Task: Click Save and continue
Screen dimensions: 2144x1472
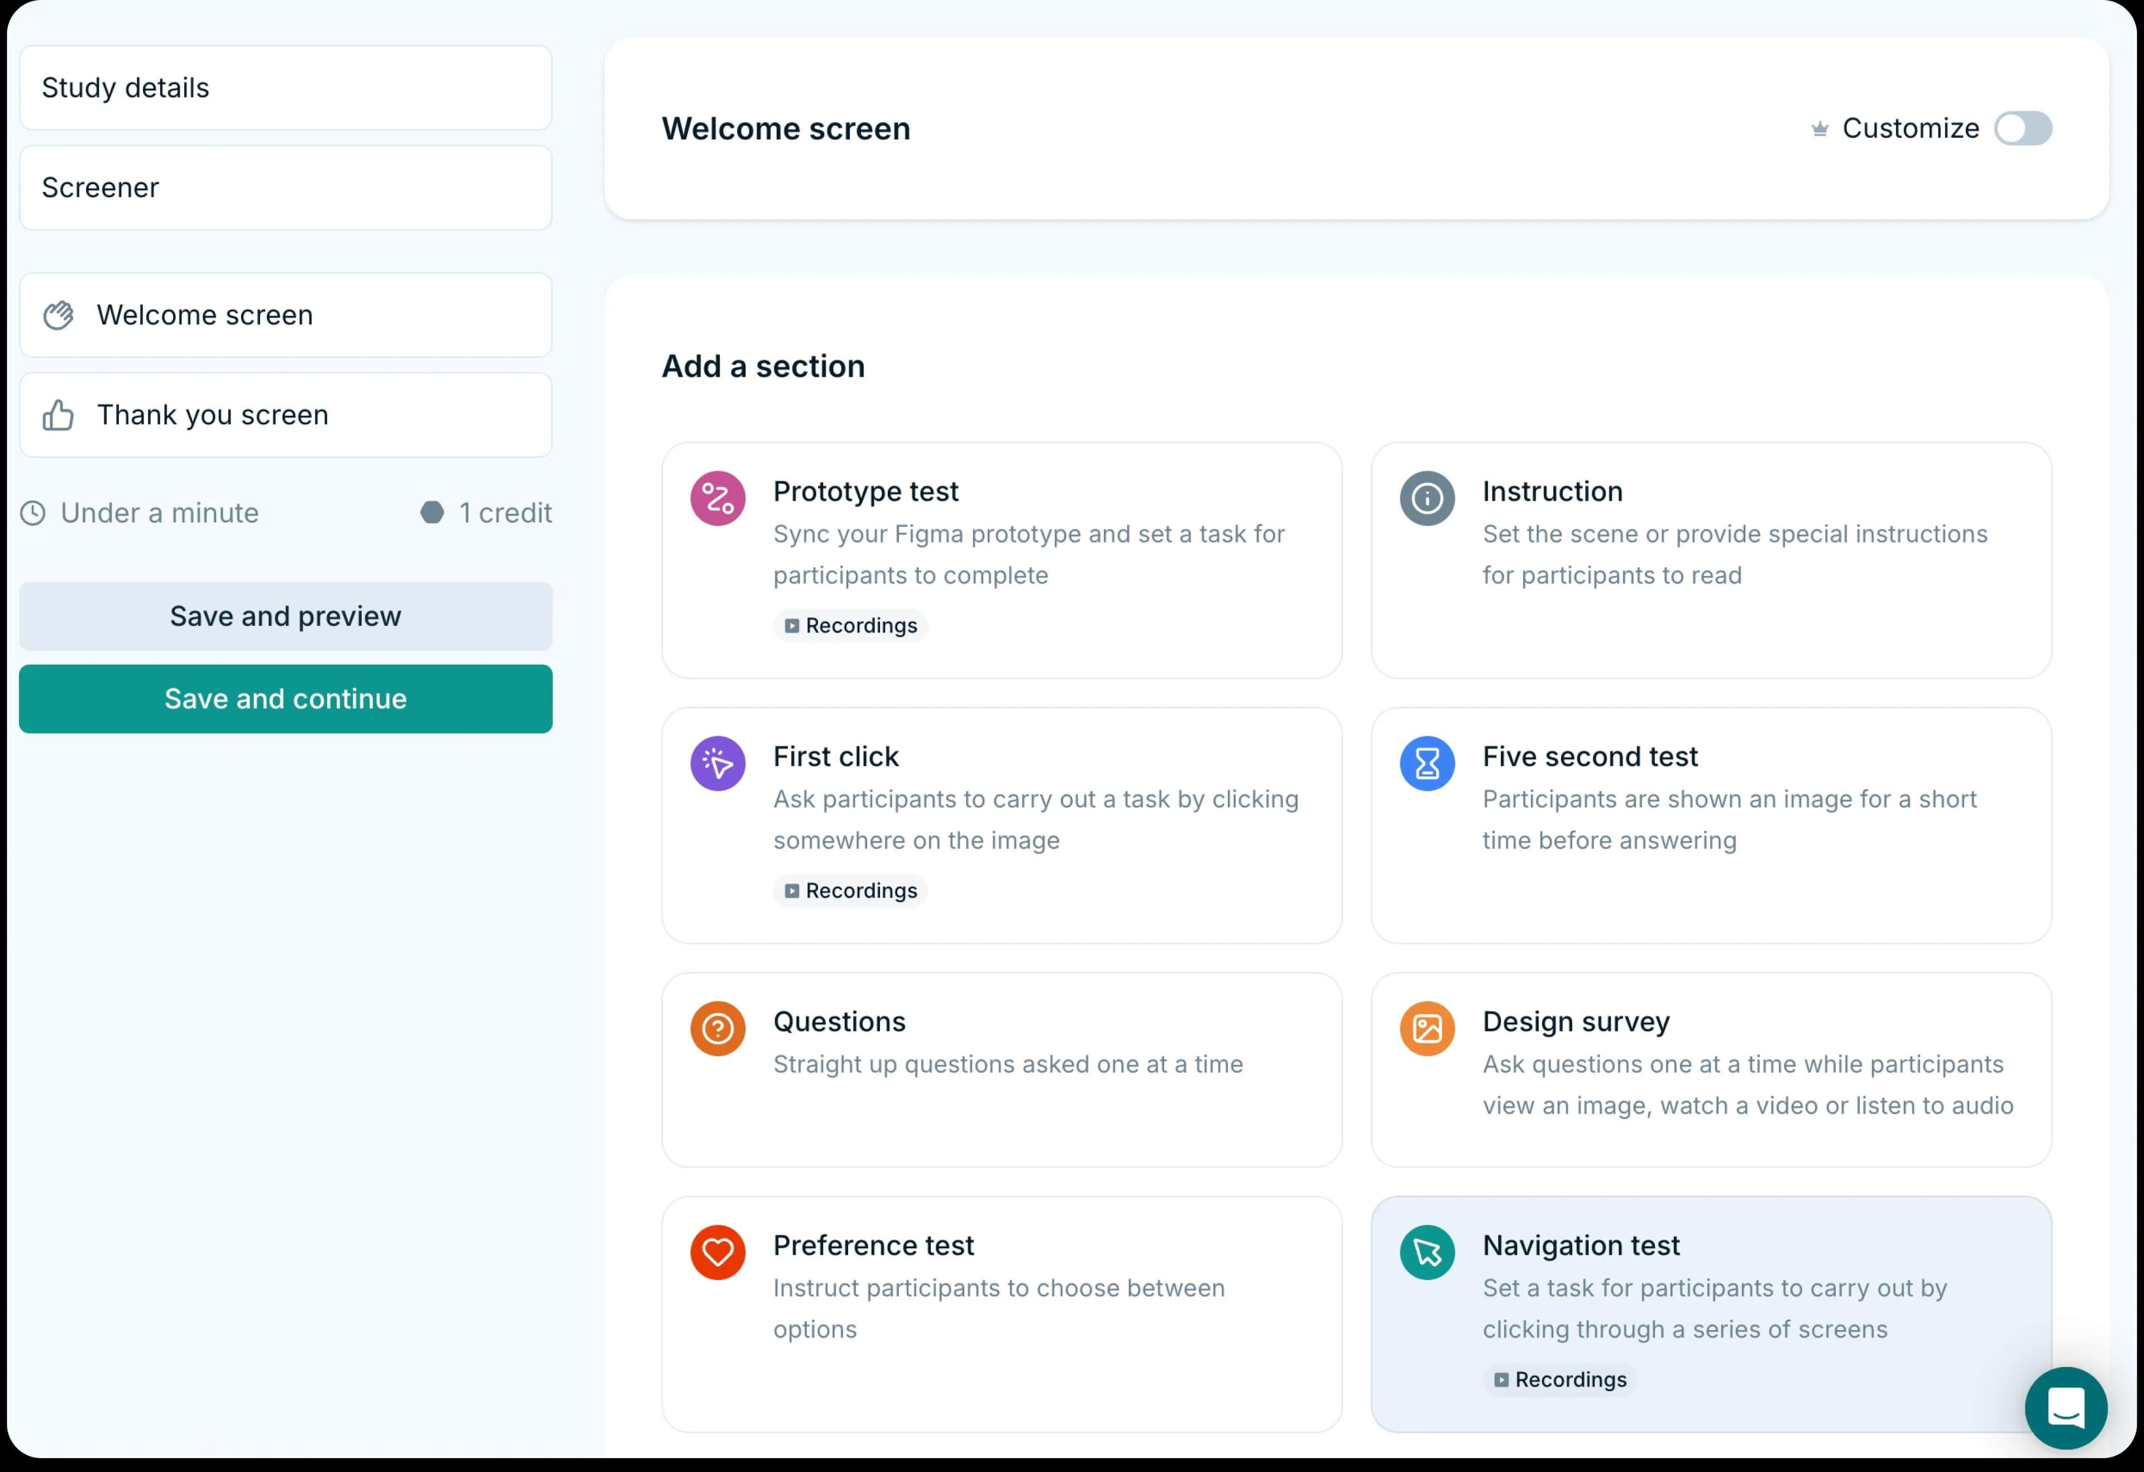Action: [286, 698]
